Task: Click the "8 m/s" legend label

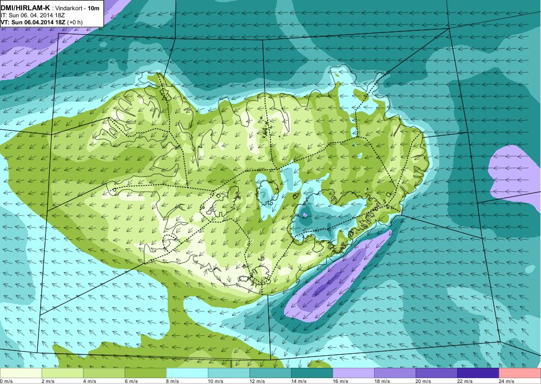Action: 173,381
